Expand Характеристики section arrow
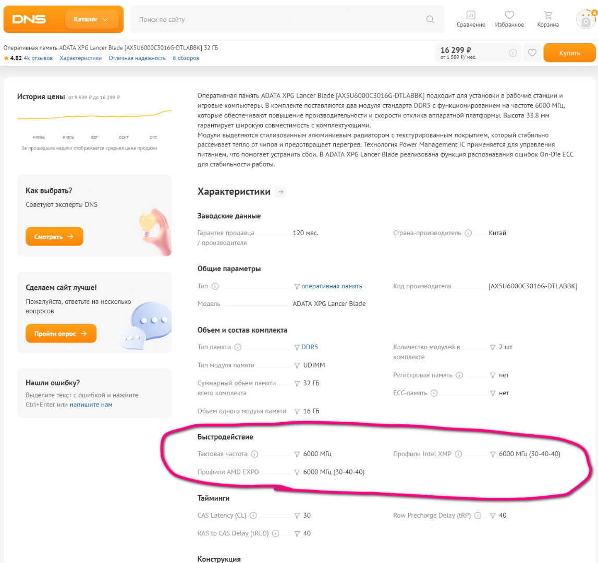This screenshot has width=598, height=563. 281,192
